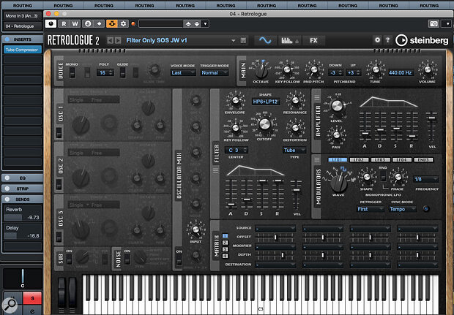Select modulation matrix page 2 button
This screenshot has width=454, height=315.
click(225, 243)
